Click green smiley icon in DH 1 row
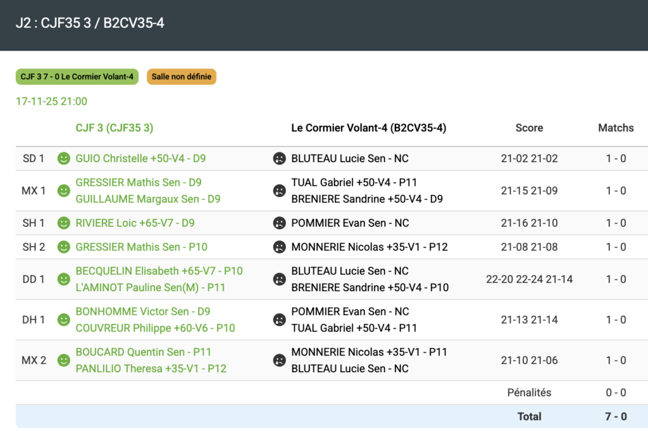The image size is (648, 431). (x=64, y=320)
